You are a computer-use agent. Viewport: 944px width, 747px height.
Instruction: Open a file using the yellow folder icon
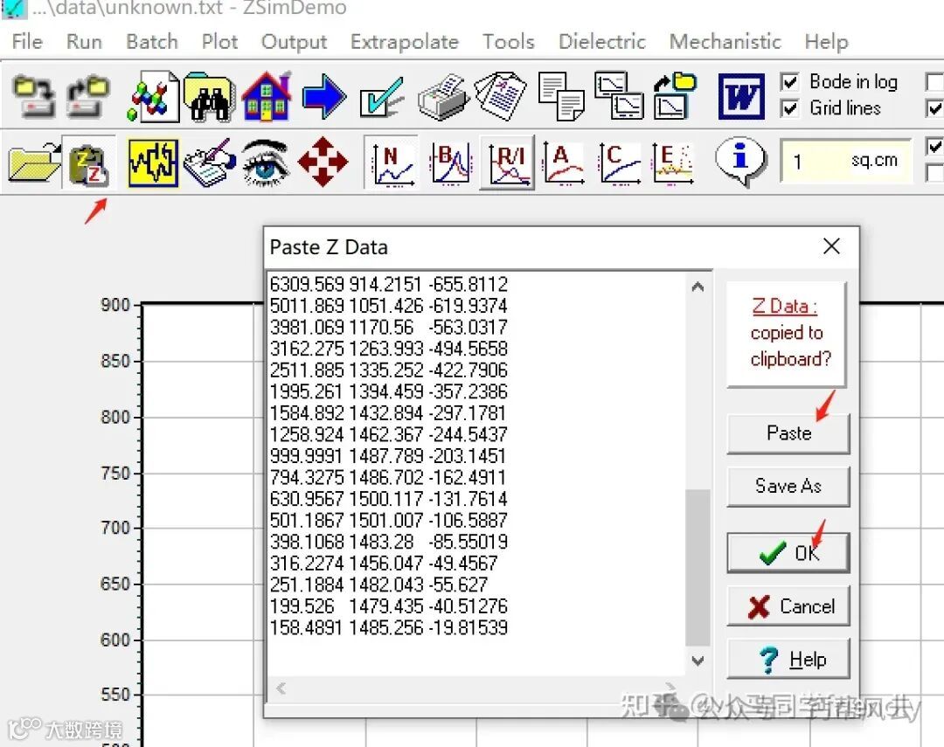[34, 163]
